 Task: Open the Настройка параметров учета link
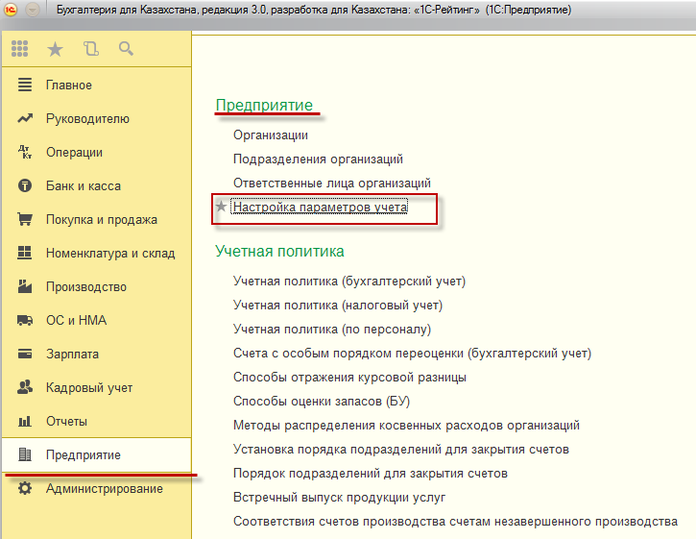tap(320, 207)
